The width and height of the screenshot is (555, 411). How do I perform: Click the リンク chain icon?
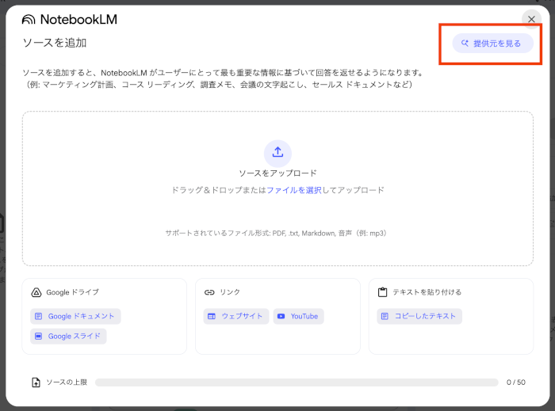[x=209, y=292]
